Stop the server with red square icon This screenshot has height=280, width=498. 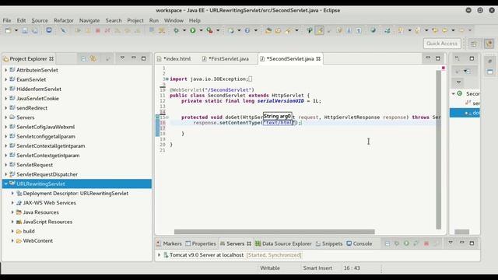426,243
